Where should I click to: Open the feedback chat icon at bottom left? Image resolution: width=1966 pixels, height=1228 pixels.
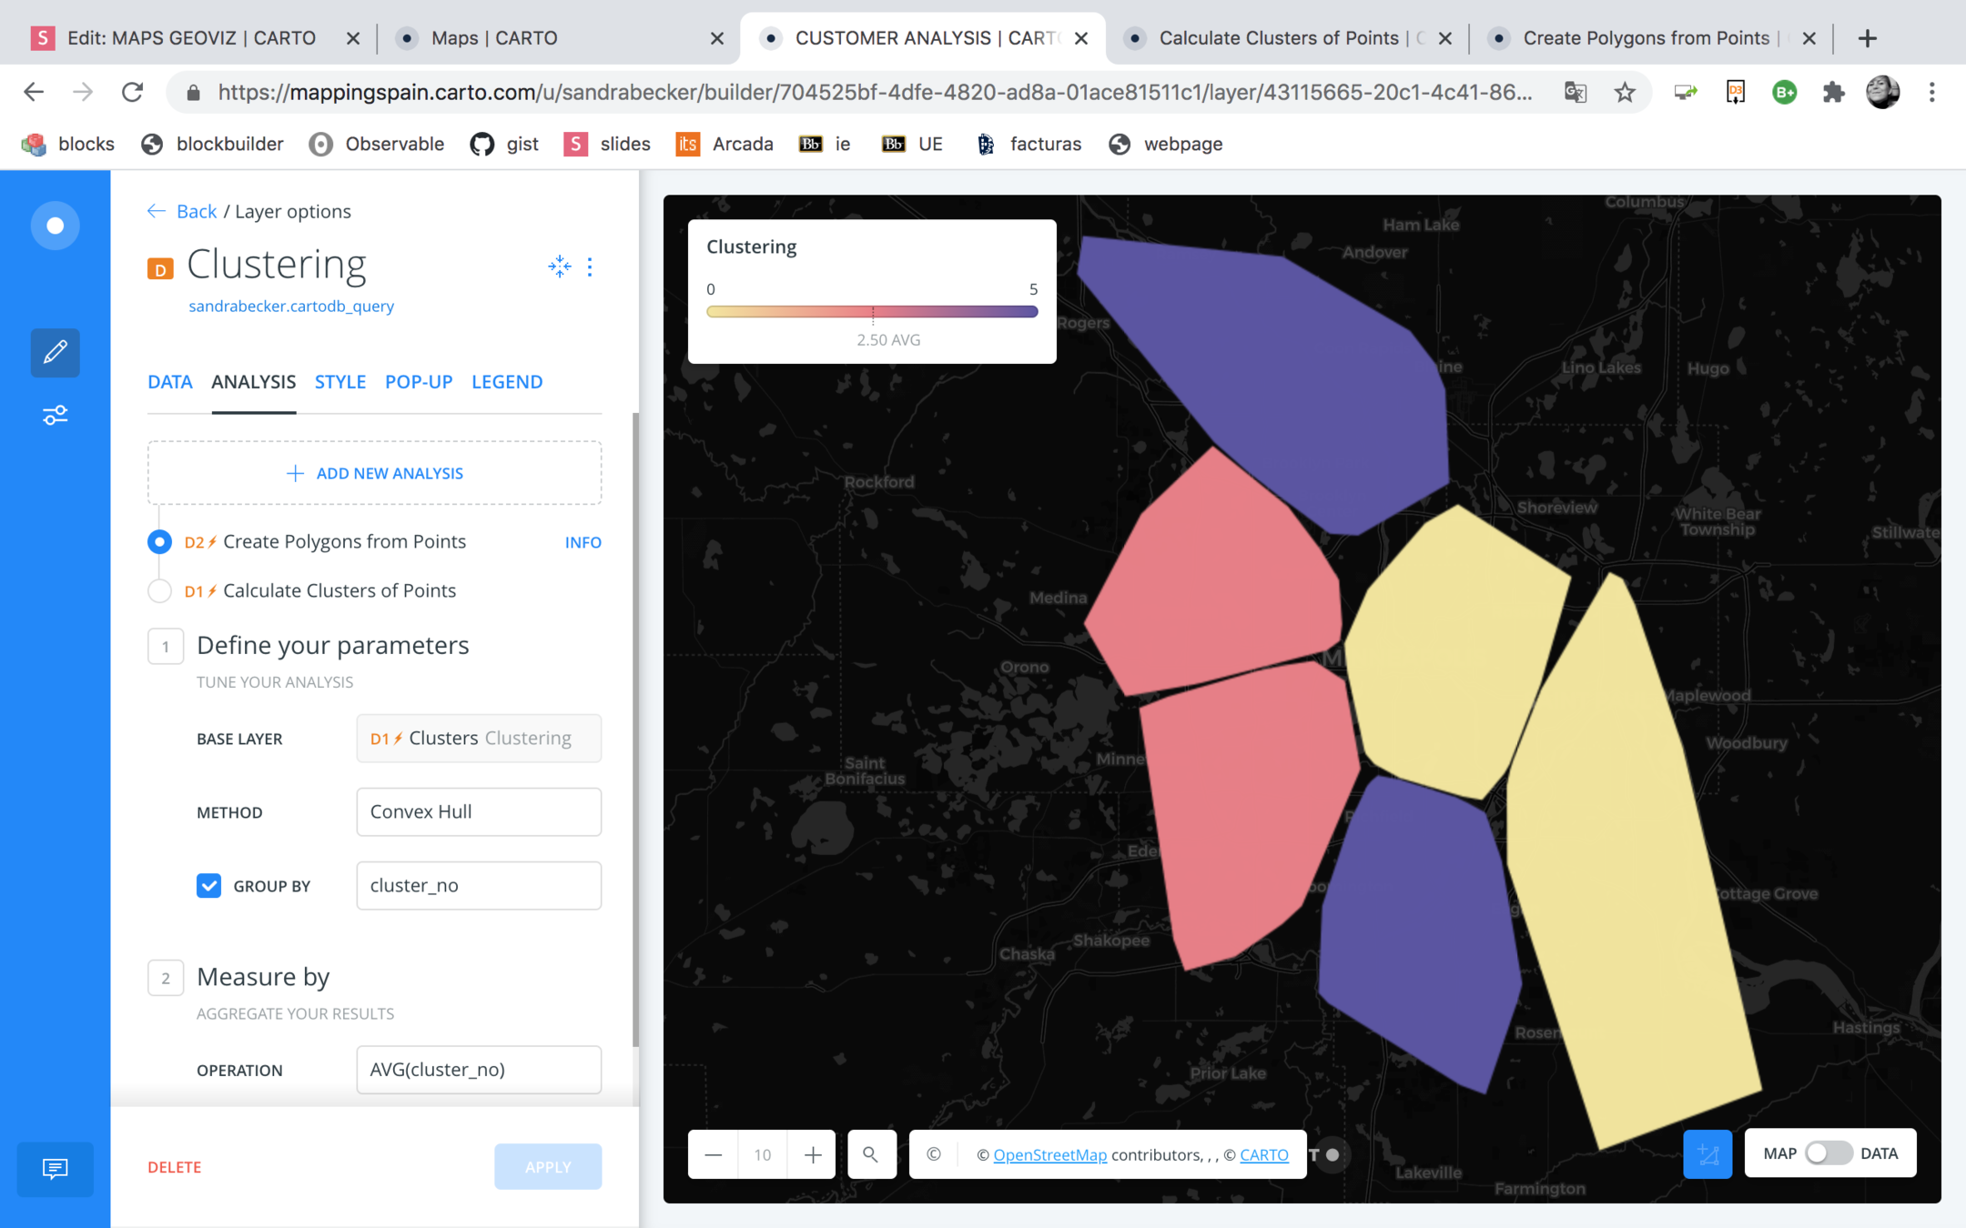pos(55,1168)
